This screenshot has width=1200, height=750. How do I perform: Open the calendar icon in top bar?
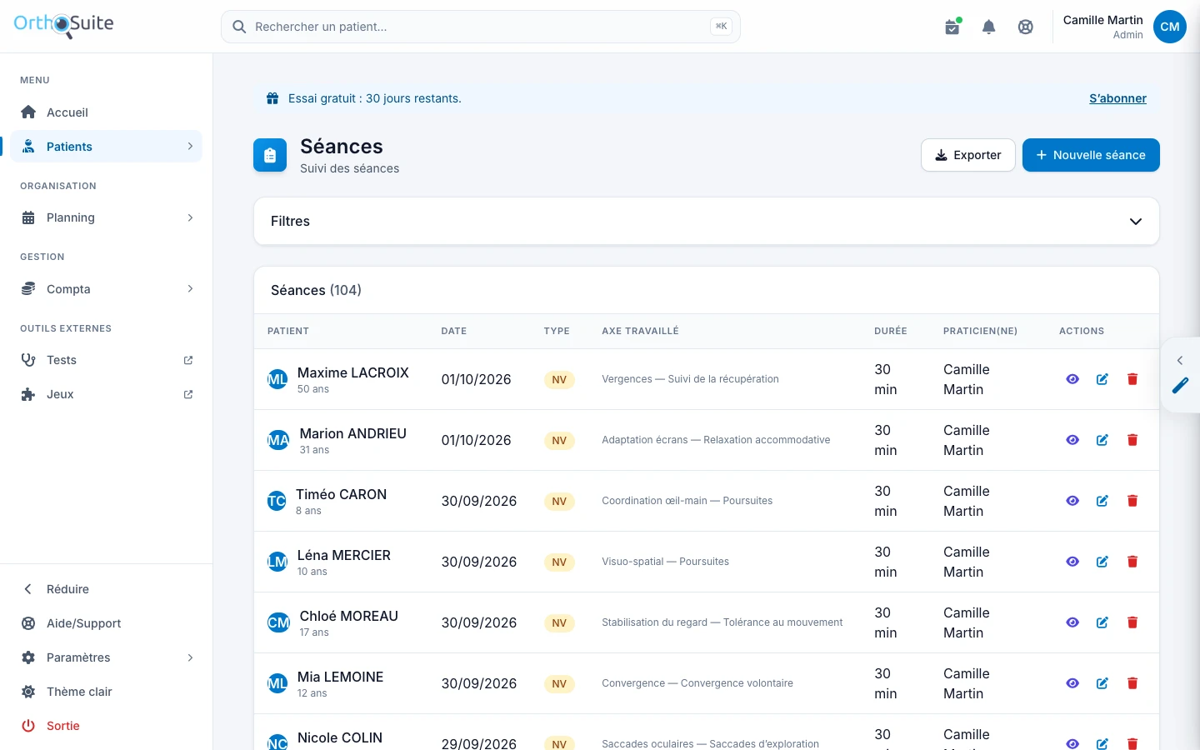[952, 27]
